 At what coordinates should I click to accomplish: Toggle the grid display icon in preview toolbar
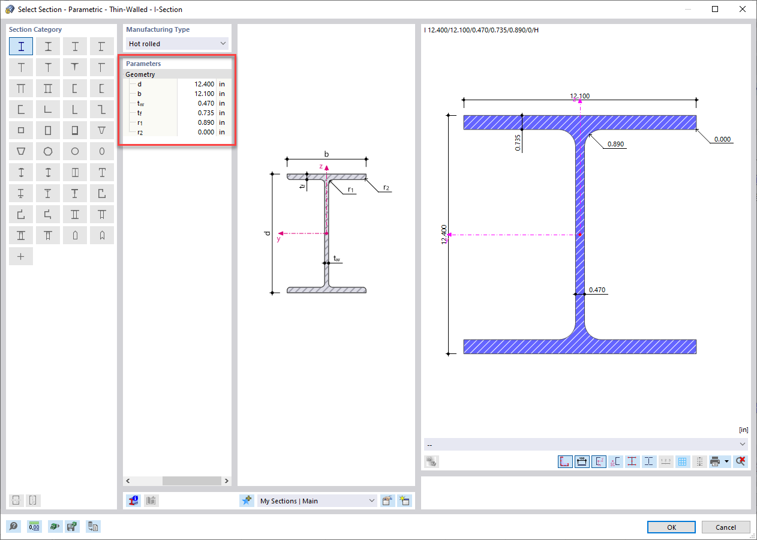pyautogui.click(x=683, y=461)
